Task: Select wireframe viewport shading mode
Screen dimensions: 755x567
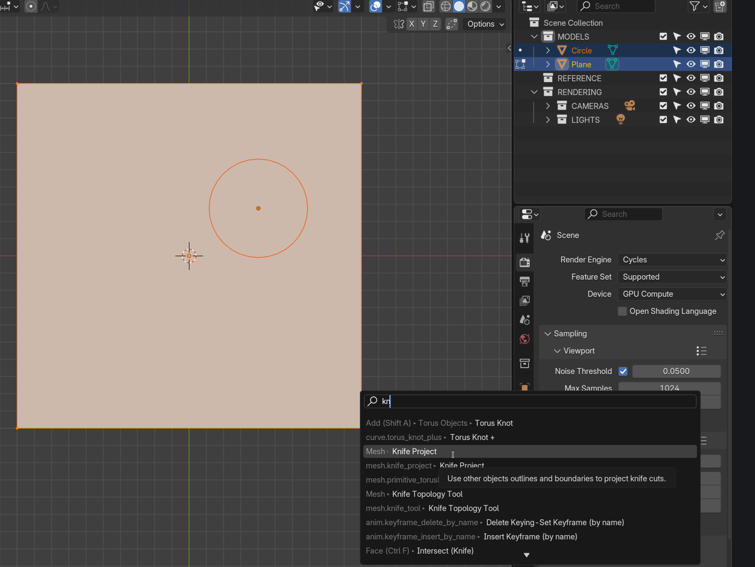Action: pyautogui.click(x=446, y=6)
